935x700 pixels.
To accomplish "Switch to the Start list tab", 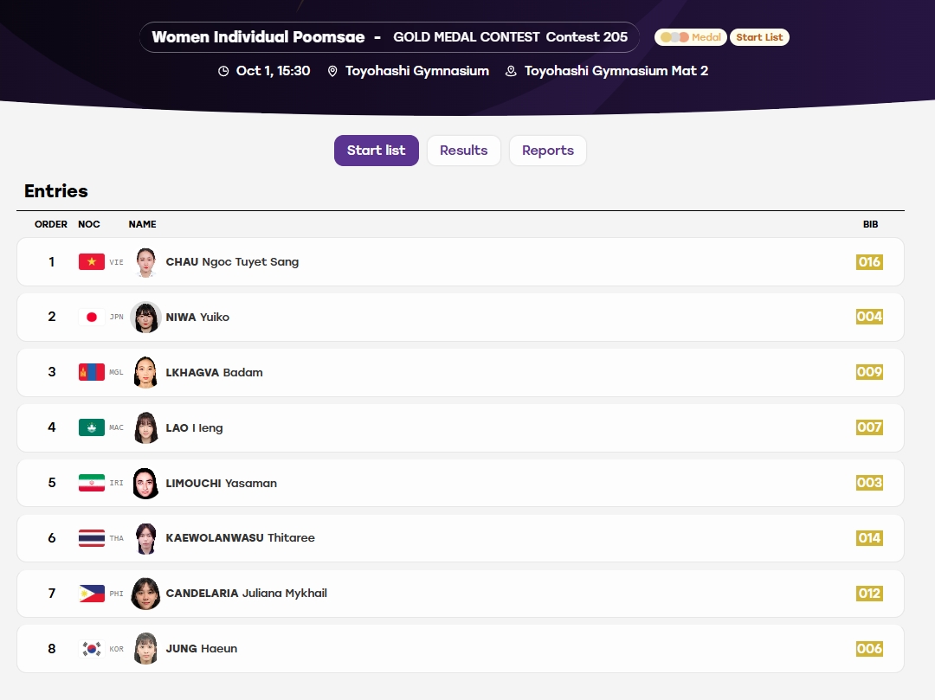I will pyautogui.click(x=377, y=151).
